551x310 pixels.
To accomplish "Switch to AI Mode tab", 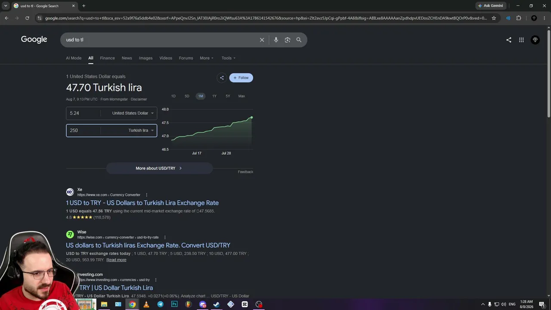I will point(74,58).
